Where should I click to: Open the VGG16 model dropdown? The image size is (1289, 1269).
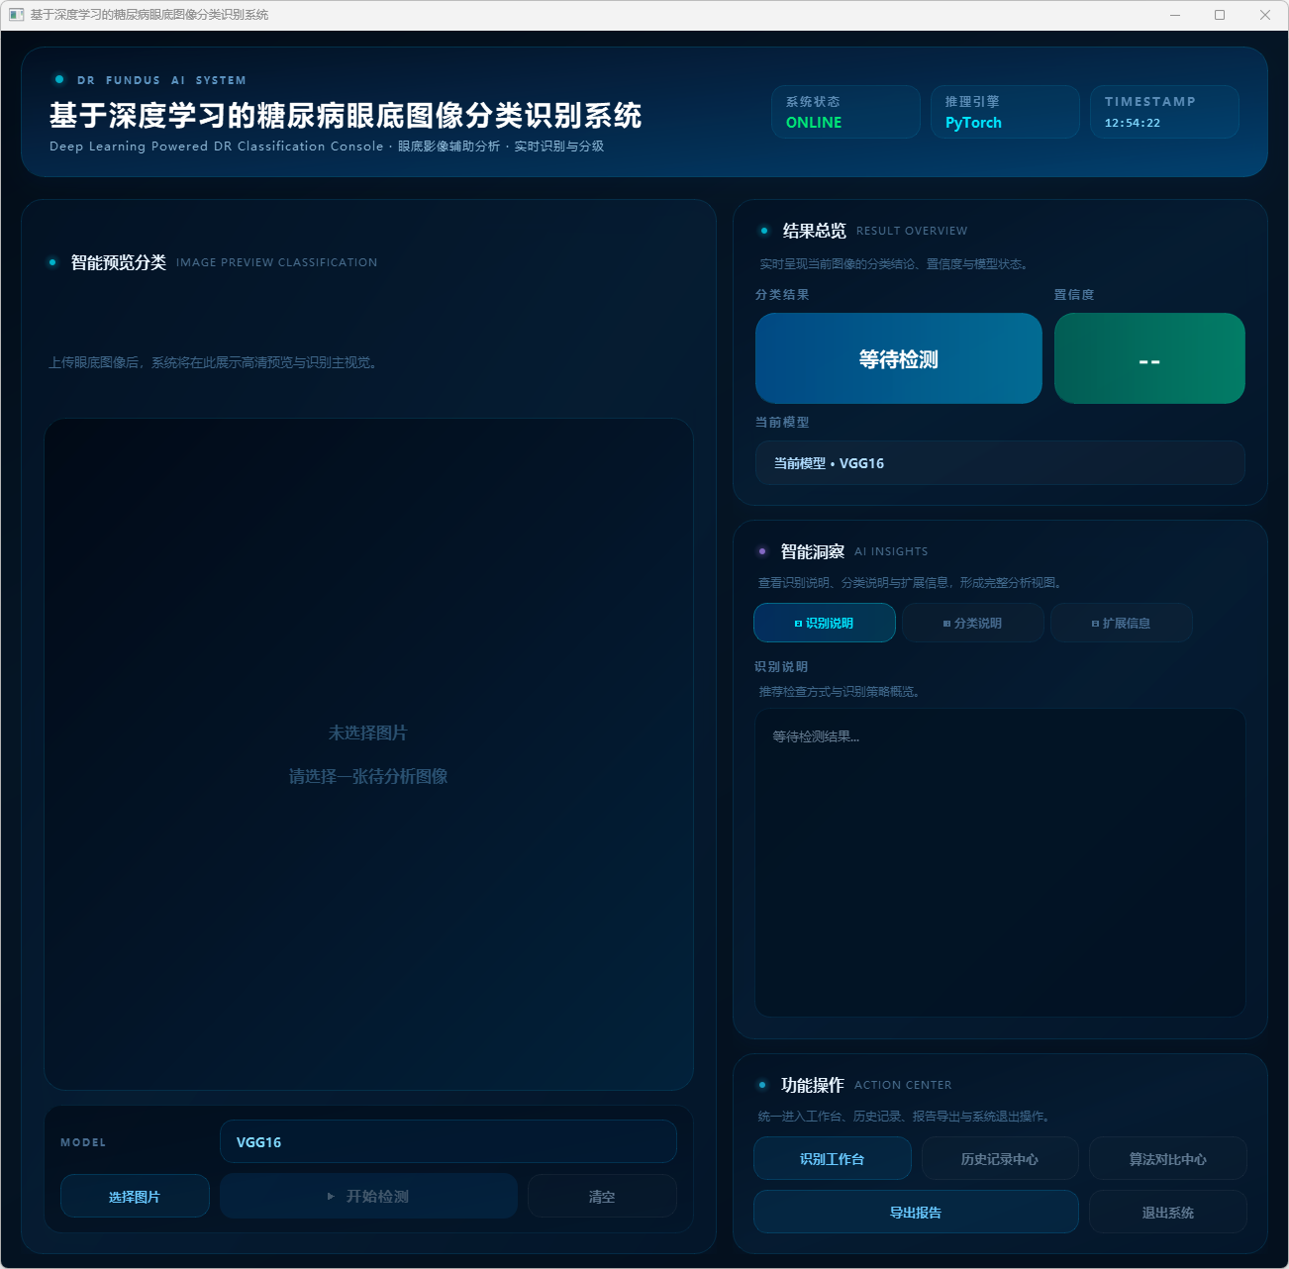tap(447, 1141)
